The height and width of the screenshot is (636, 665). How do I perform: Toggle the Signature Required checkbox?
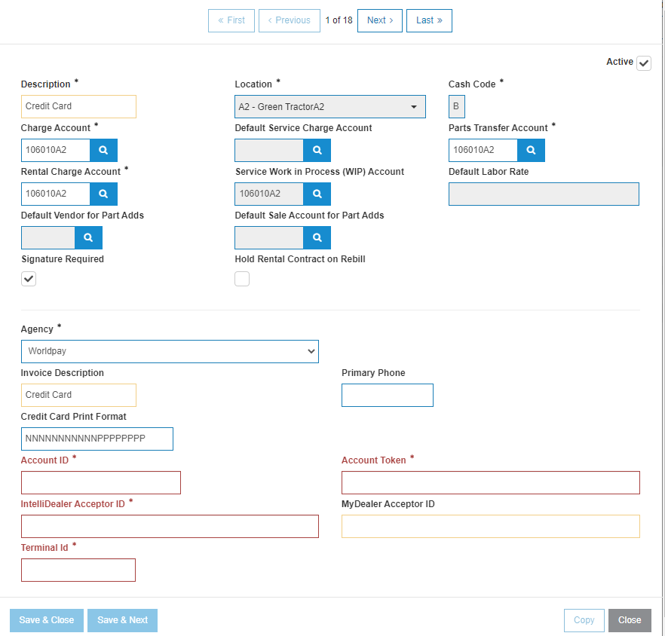[x=29, y=279]
